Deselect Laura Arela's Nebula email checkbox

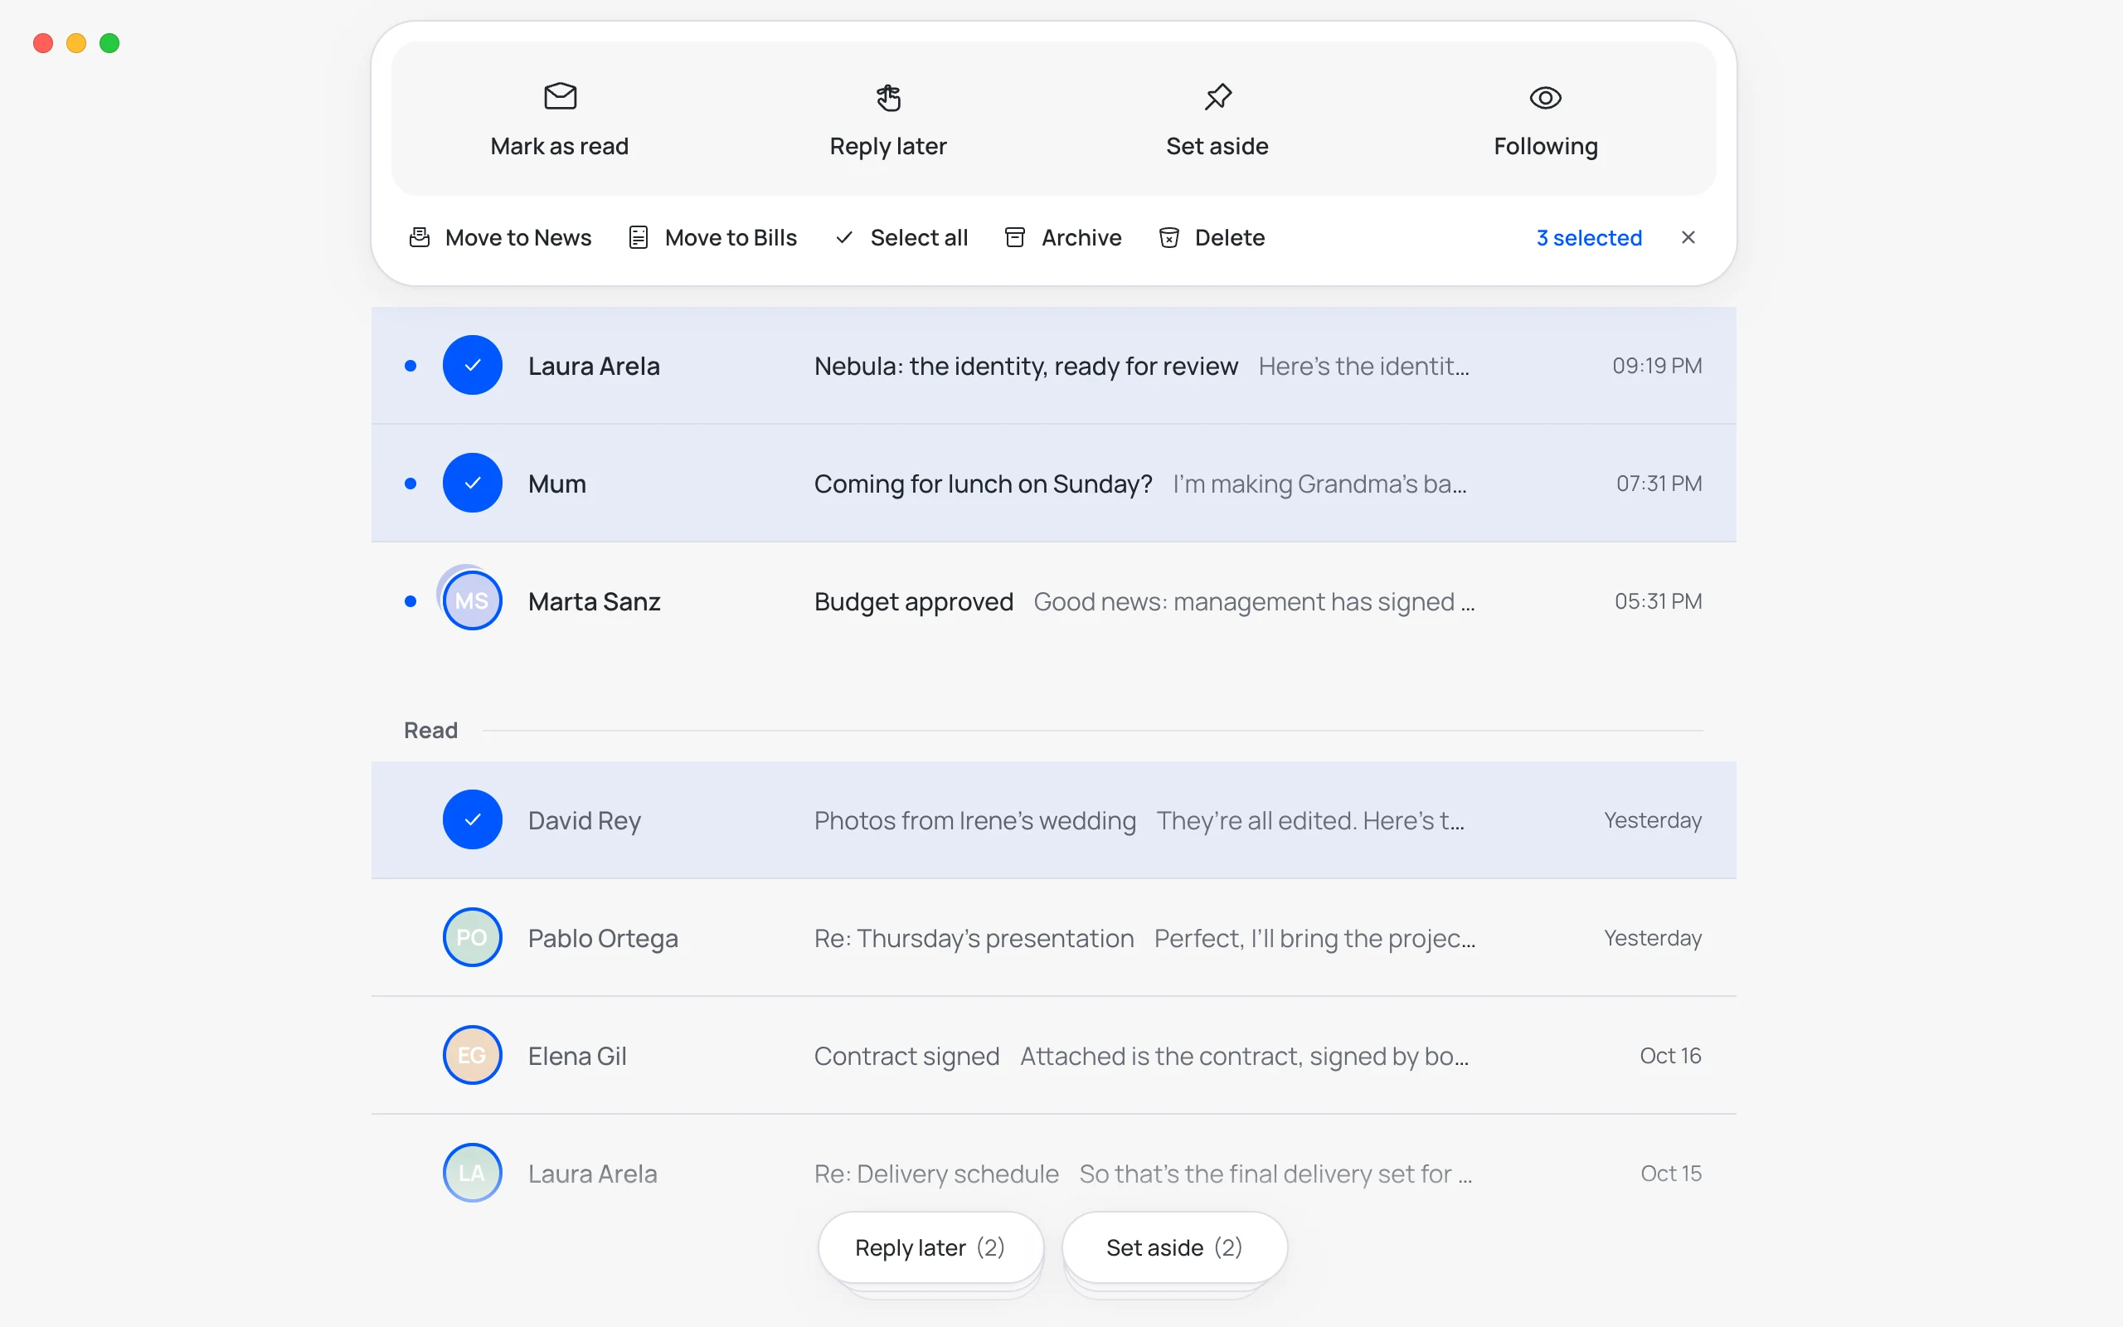coord(472,365)
